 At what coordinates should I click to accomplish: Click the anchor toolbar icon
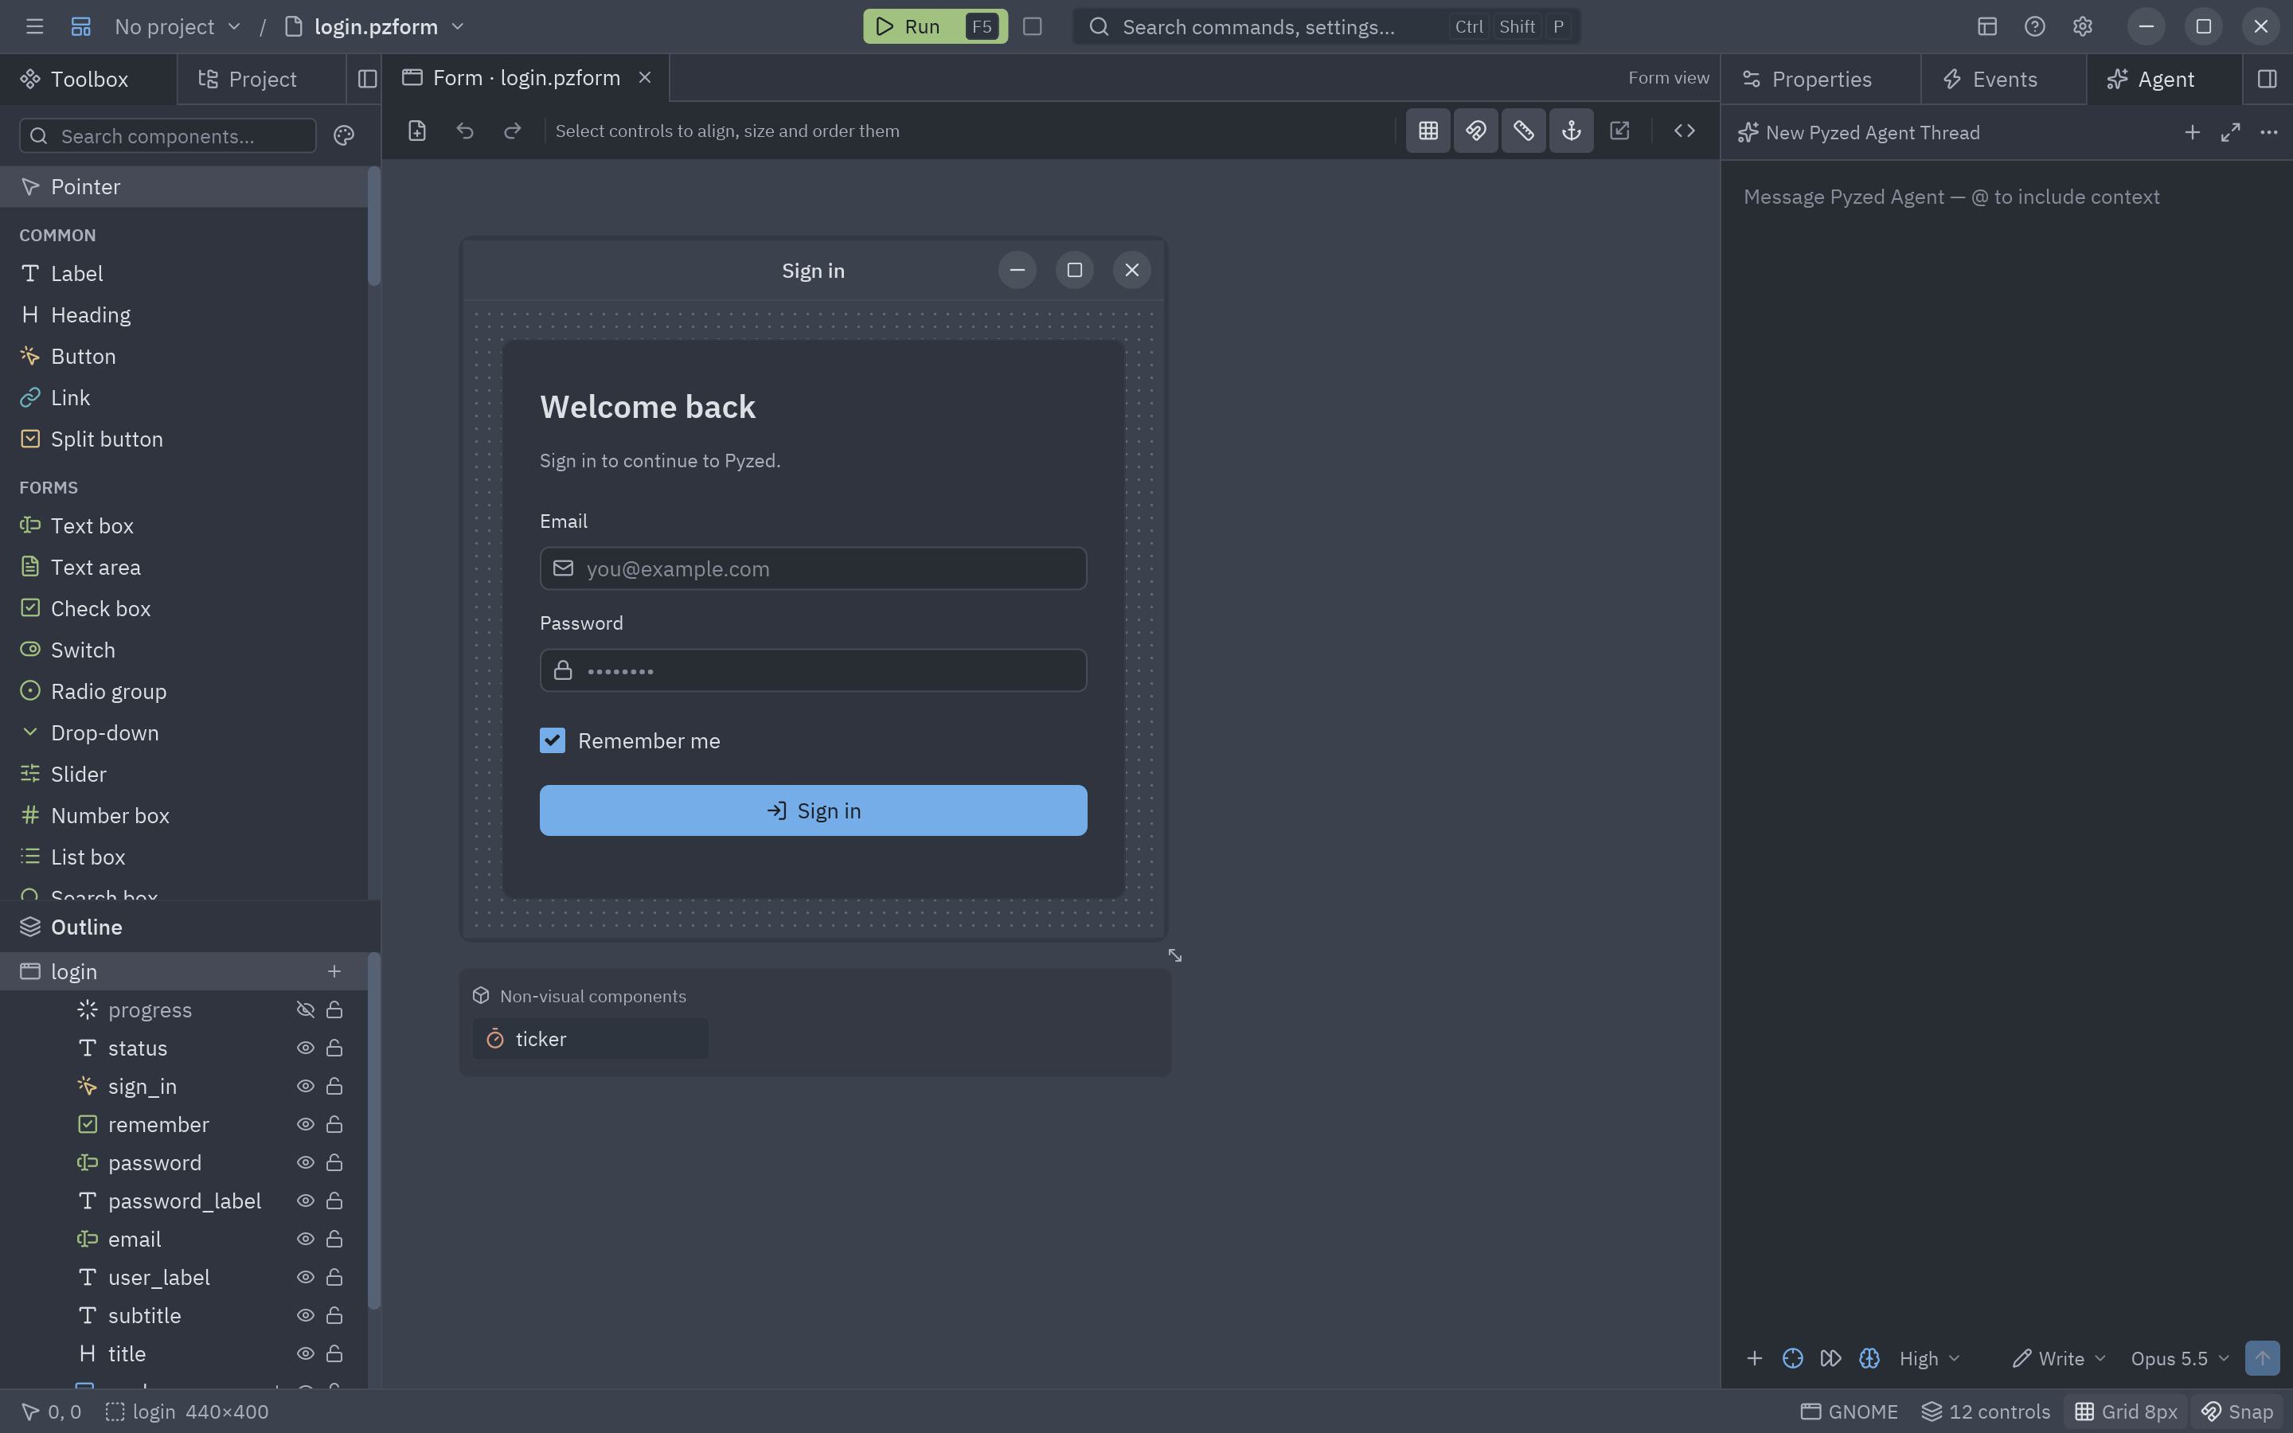pos(1571,131)
